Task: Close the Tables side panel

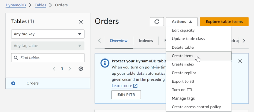Action: point(81,22)
